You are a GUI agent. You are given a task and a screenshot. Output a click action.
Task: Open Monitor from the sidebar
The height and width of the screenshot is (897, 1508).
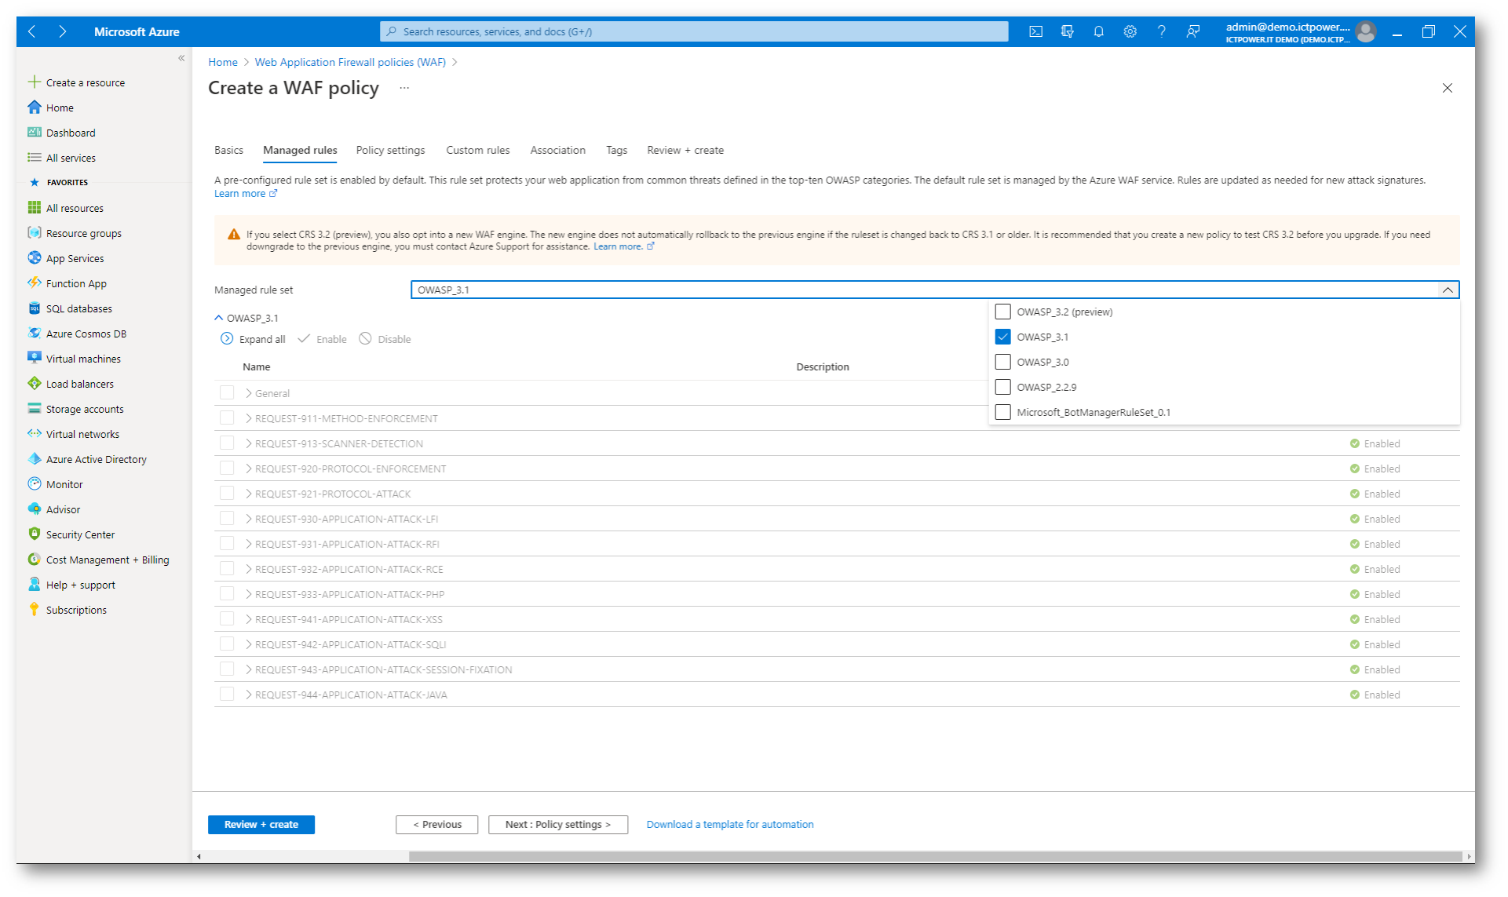coord(64,484)
